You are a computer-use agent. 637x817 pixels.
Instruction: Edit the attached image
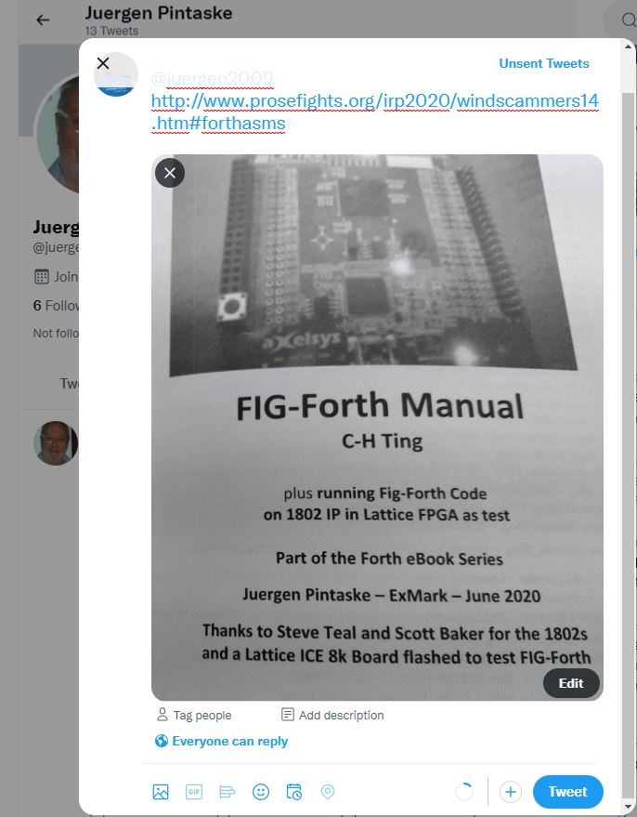[x=571, y=683]
